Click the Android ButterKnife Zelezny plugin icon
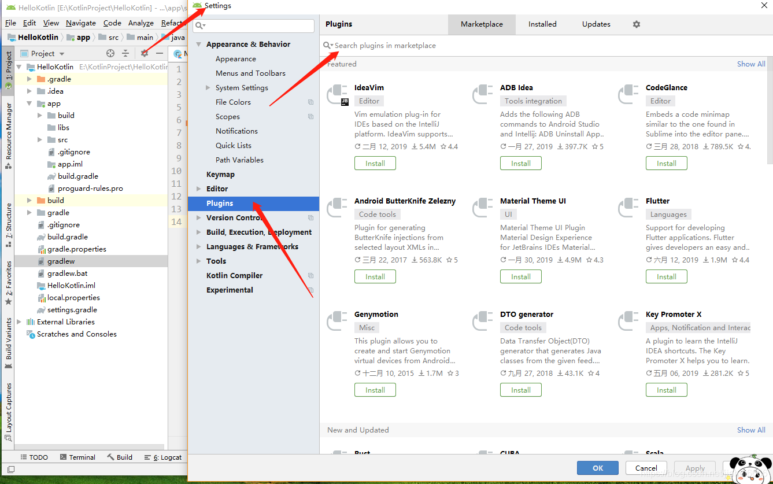This screenshot has height=484, width=773. [338, 208]
